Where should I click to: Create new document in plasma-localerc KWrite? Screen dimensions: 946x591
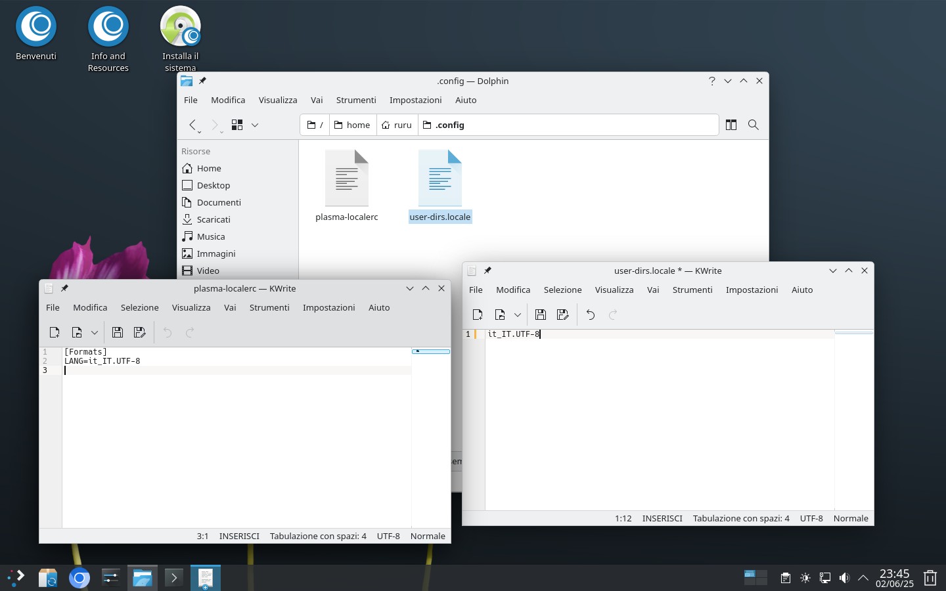[55, 332]
